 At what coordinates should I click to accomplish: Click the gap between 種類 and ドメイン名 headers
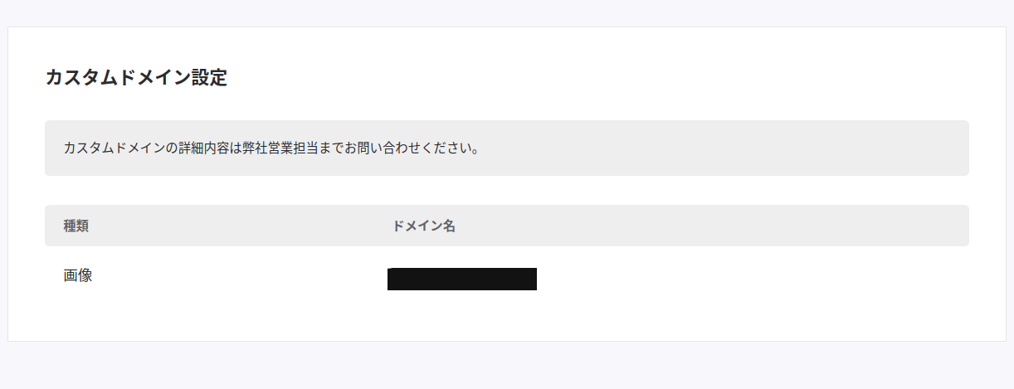[241, 226]
